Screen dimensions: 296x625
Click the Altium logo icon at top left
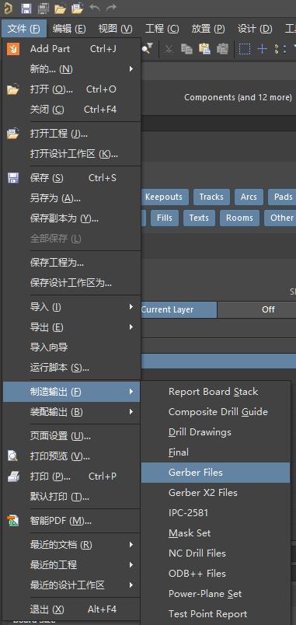tap(9, 8)
